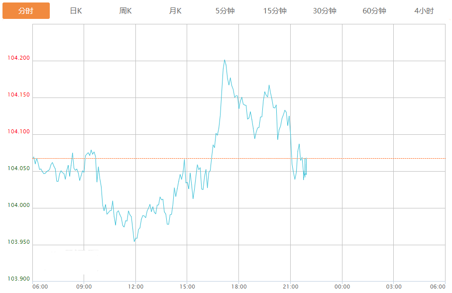Open the 4小时 chart tab
Image resolution: width=452 pixels, height=293 pixels.
pos(424,11)
